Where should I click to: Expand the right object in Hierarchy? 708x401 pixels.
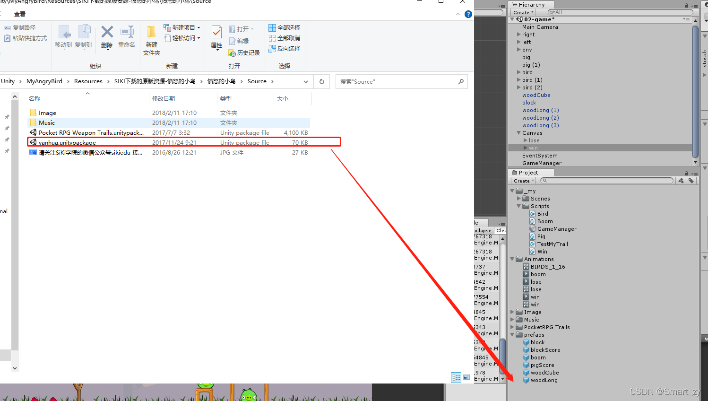pyautogui.click(x=519, y=35)
